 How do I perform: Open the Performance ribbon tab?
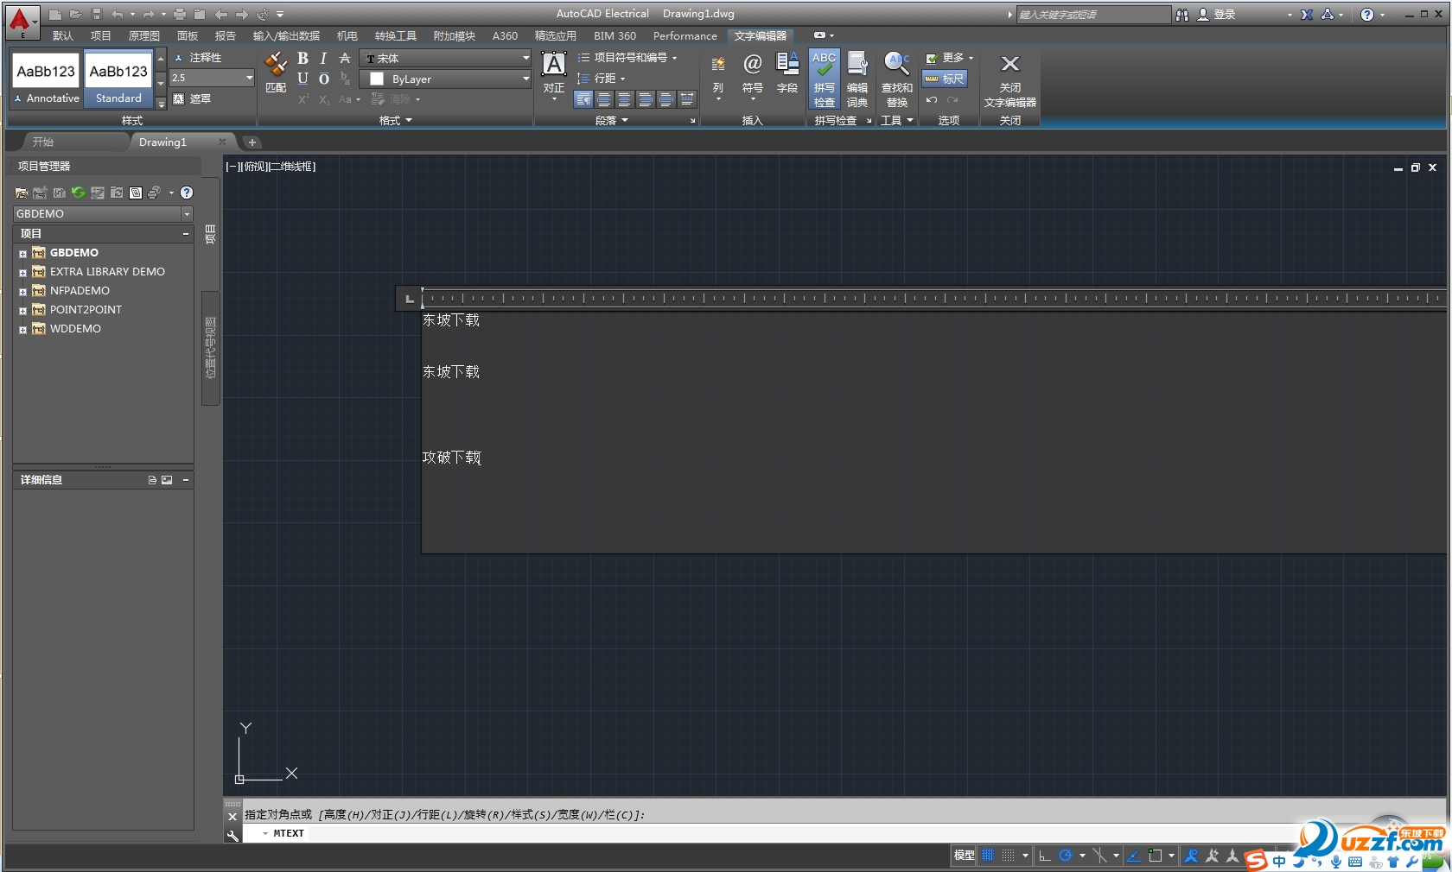point(685,36)
